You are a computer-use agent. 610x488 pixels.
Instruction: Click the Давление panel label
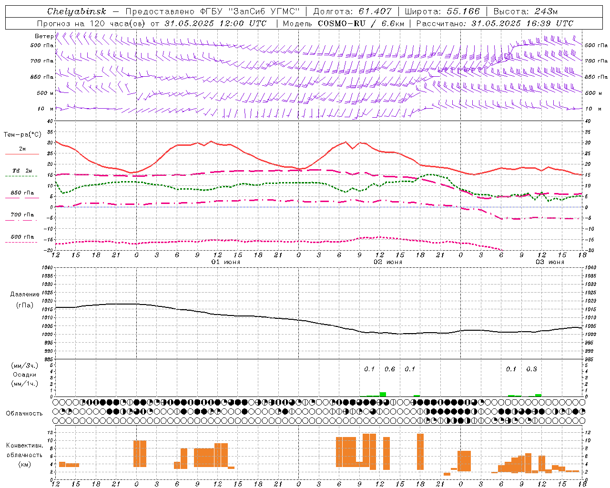[25, 295]
